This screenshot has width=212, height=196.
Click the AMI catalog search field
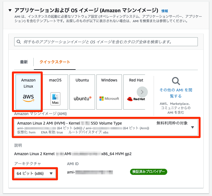[x=106, y=42]
